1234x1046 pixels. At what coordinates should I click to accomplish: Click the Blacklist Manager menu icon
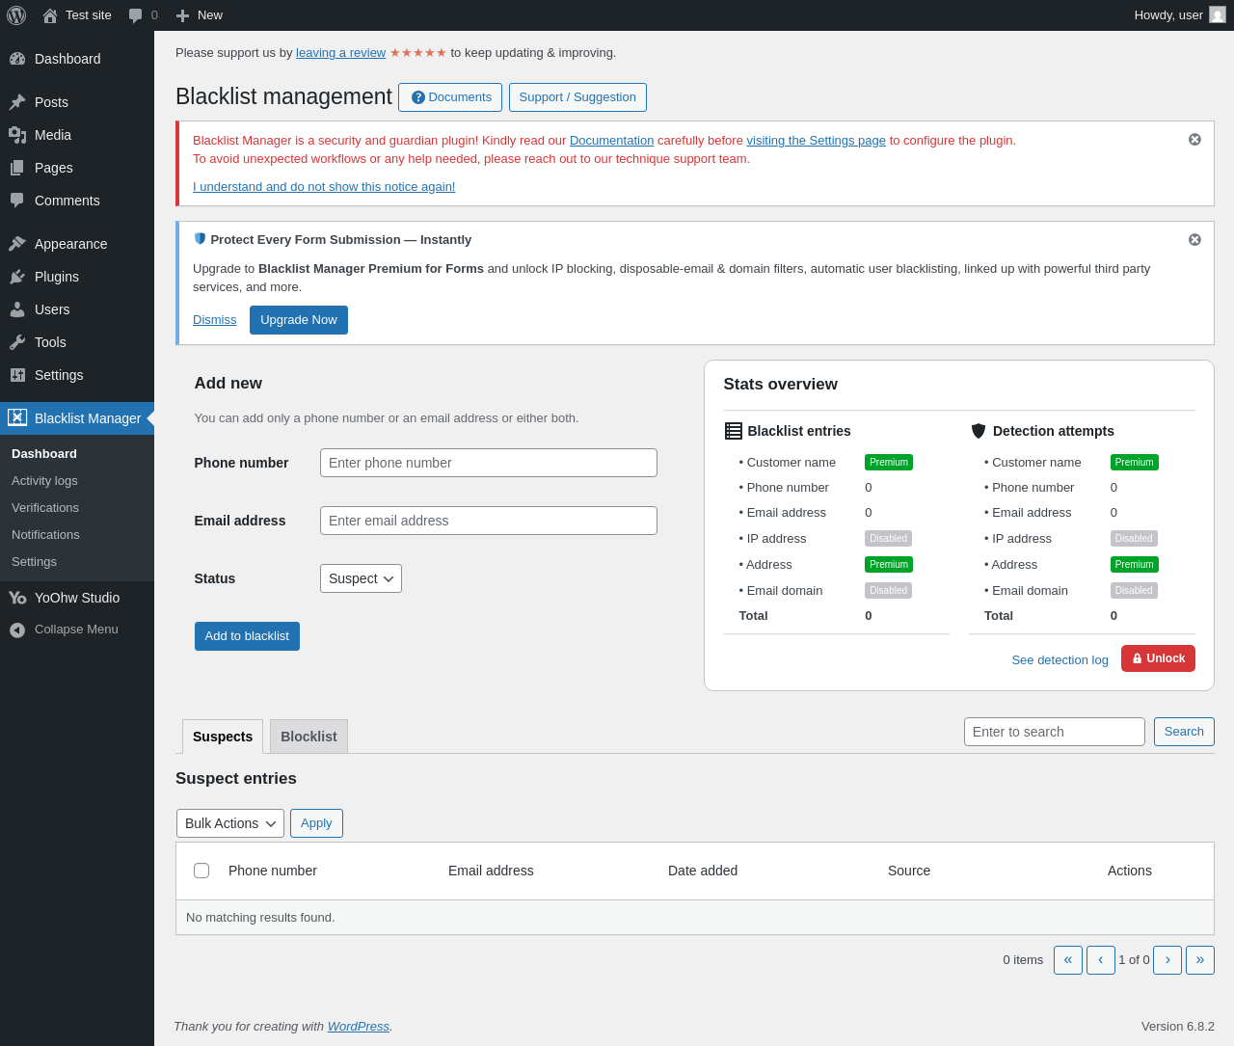(x=17, y=417)
